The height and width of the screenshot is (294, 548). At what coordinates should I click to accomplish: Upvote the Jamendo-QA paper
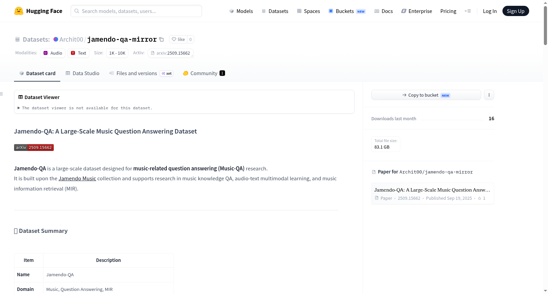tap(482, 198)
